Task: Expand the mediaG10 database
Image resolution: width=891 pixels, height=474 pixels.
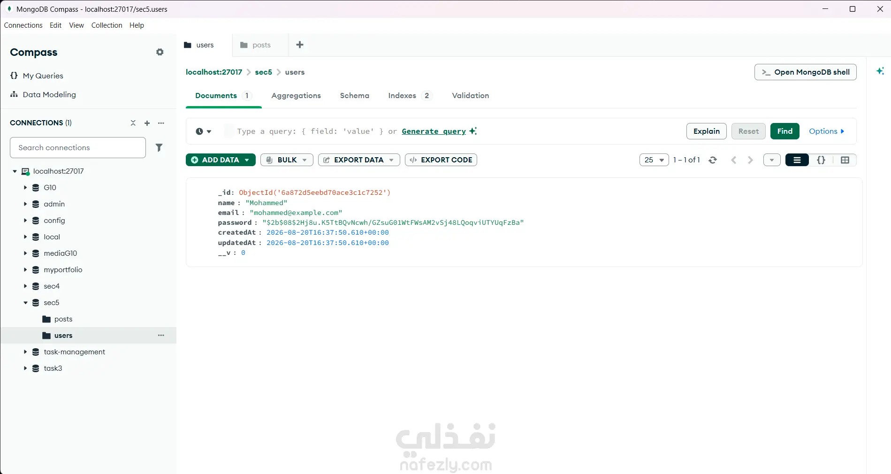Action: [x=25, y=253]
